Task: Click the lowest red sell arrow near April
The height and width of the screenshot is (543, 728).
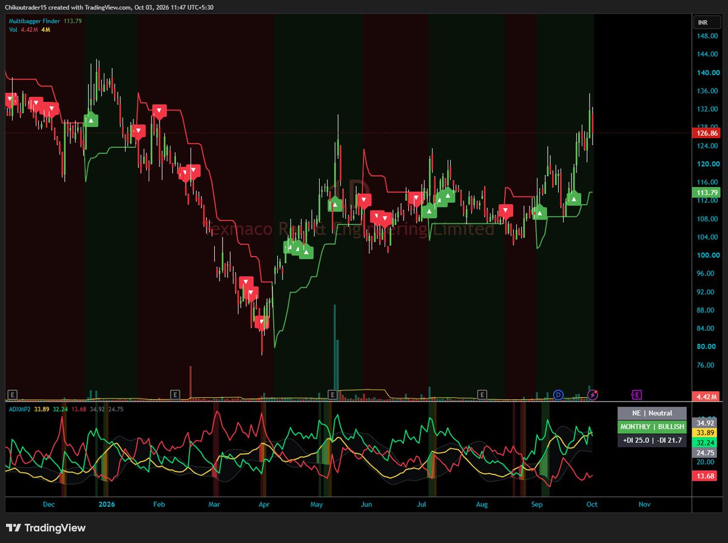Action: click(261, 322)
